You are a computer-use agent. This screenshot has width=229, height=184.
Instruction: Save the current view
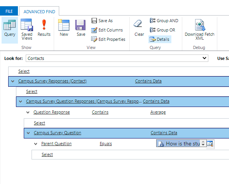click(x=81, y=28)
